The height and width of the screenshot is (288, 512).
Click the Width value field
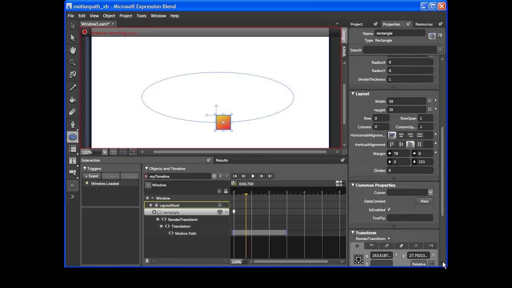[x=407, y=102]
